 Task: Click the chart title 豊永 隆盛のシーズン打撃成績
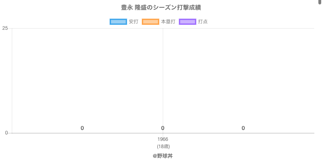161,8
